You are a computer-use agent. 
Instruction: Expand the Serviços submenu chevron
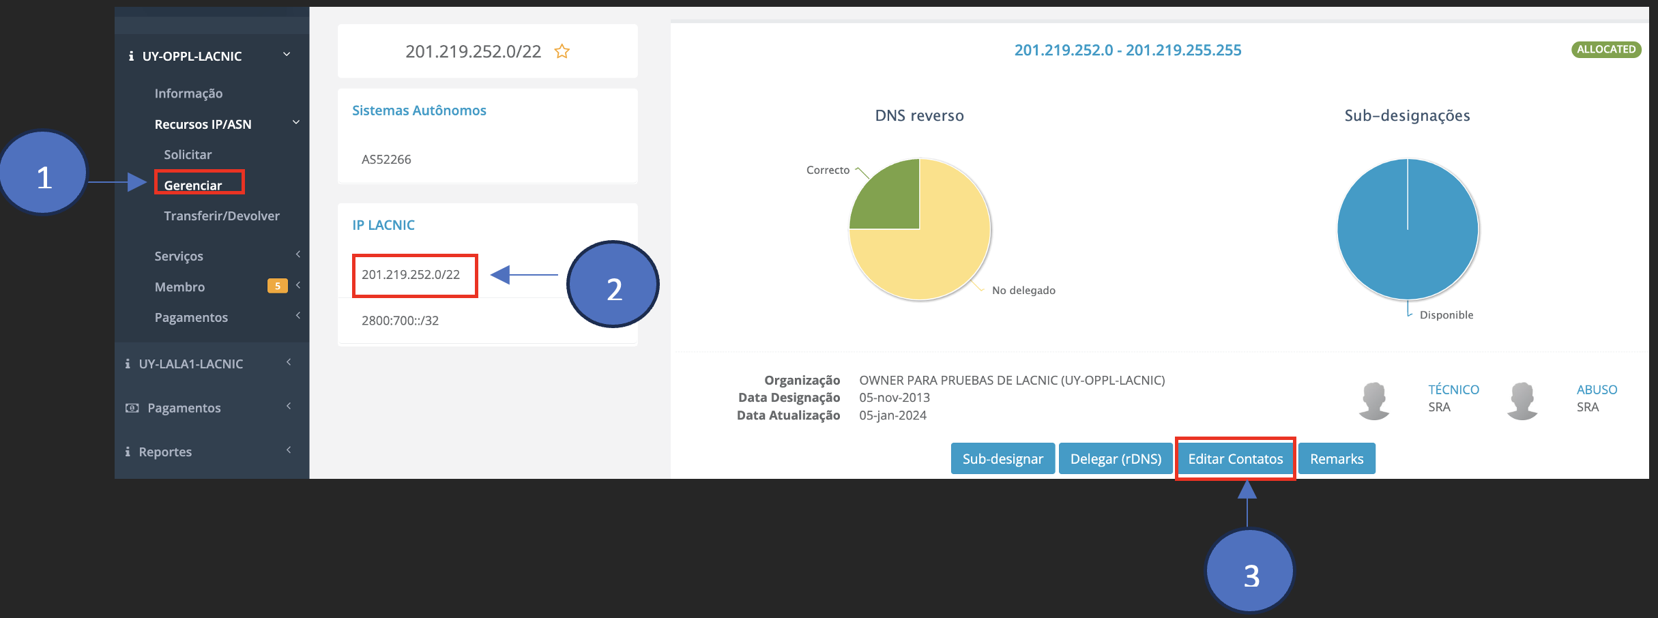pyautogui.click(x=297, y=254)
